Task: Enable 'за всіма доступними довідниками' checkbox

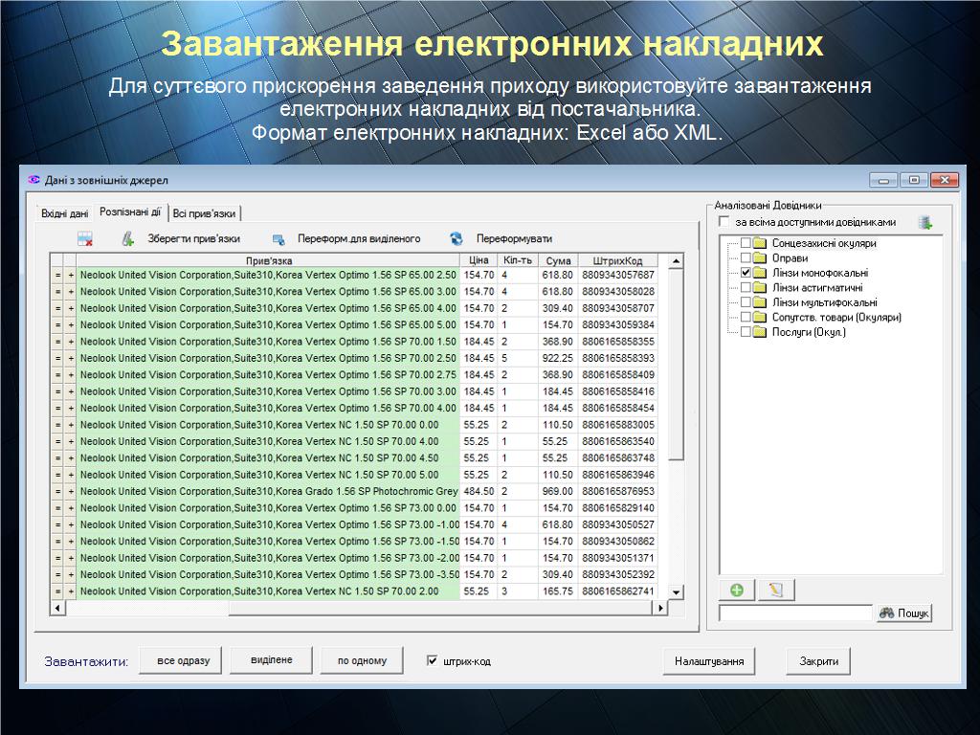Action: [x=724, y=222]
